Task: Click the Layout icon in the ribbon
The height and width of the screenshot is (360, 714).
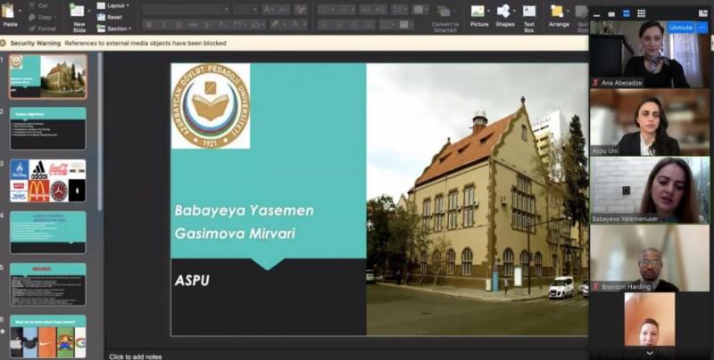Action: 101,5
